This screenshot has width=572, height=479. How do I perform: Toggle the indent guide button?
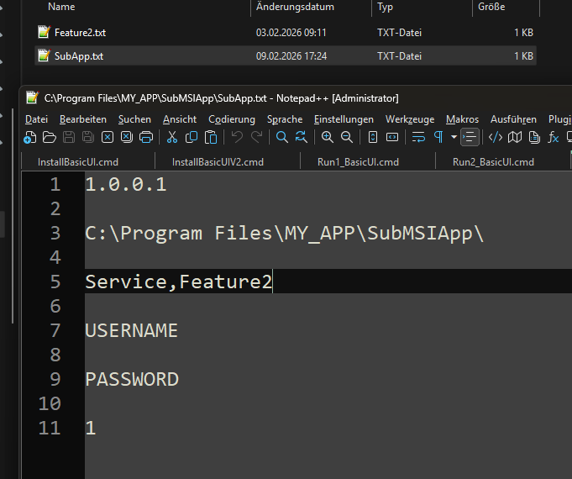point(470,137)
